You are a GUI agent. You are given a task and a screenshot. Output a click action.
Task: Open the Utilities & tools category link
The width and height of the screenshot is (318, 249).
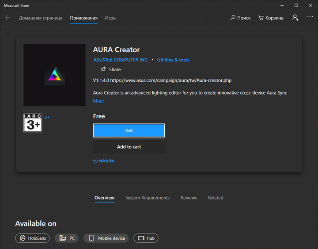pos(173,60)
